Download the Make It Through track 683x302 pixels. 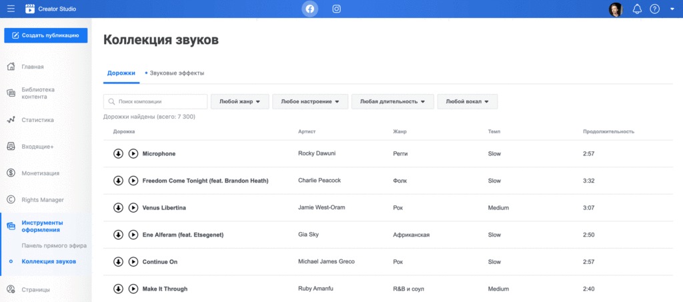pyautogui.click(x=118, y=289)
